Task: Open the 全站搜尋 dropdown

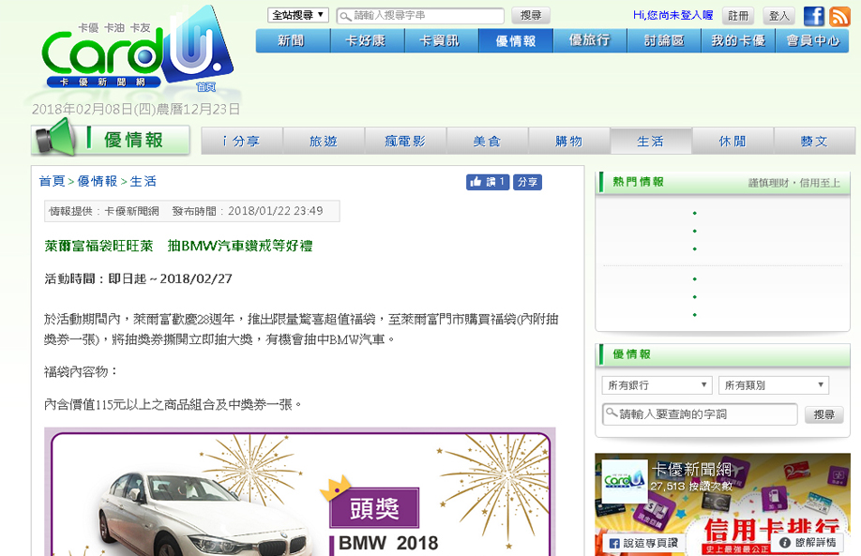Action: click(x=298, y=15)
